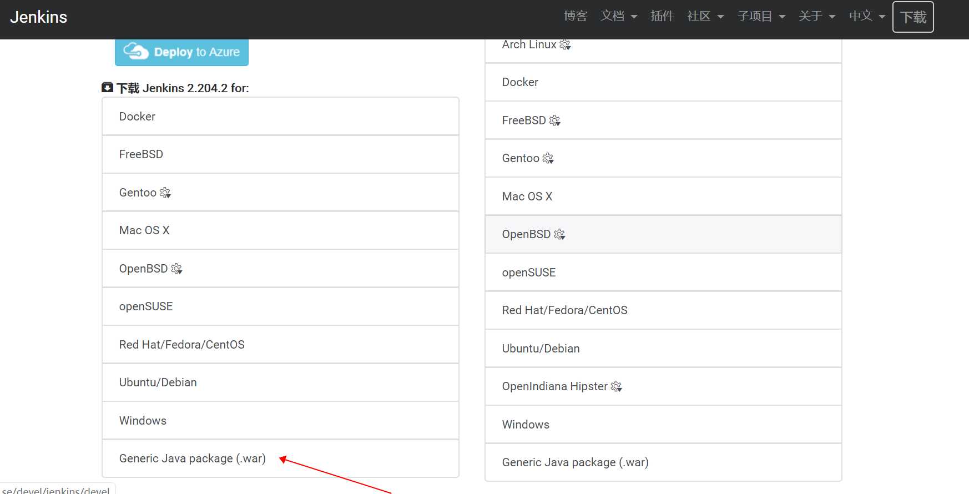
Task: Click the FreeBSD text in right list
Action: point(524,120)
